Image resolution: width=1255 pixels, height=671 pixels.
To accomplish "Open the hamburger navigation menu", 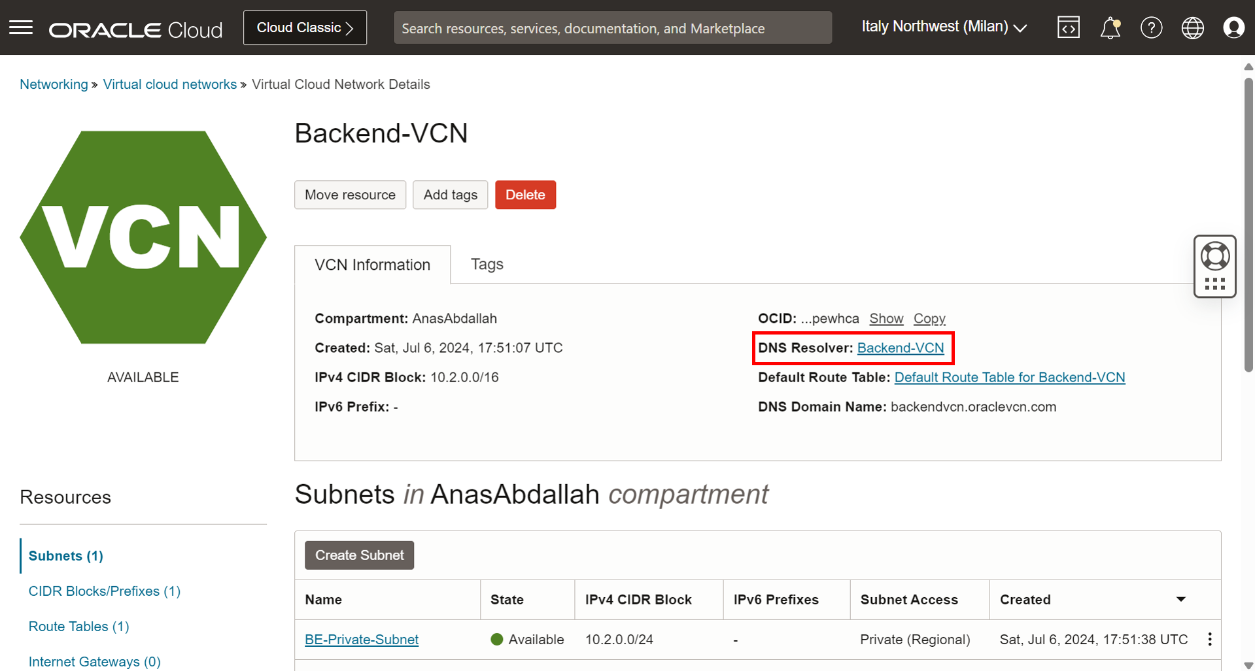I will point(21,27).
